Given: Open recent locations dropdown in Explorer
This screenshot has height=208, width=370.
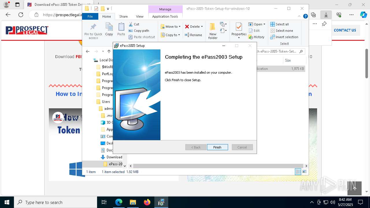Looking at the screenshot, I should (103, 51).
